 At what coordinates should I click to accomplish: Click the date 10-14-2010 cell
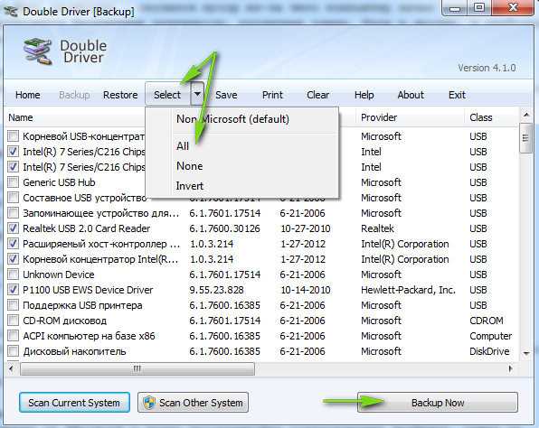coord(306,290)
